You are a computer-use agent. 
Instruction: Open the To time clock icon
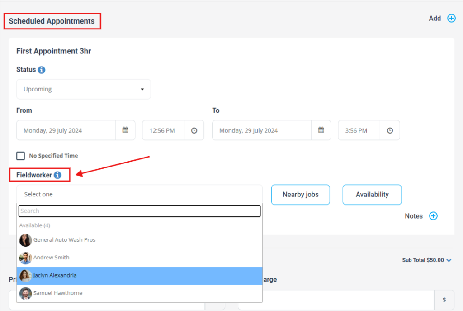(x=390, y=130)
